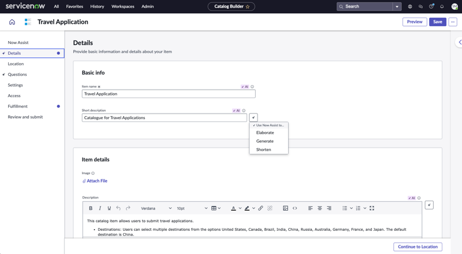
Task: Click the text color A button
Action: pos(233,208)
